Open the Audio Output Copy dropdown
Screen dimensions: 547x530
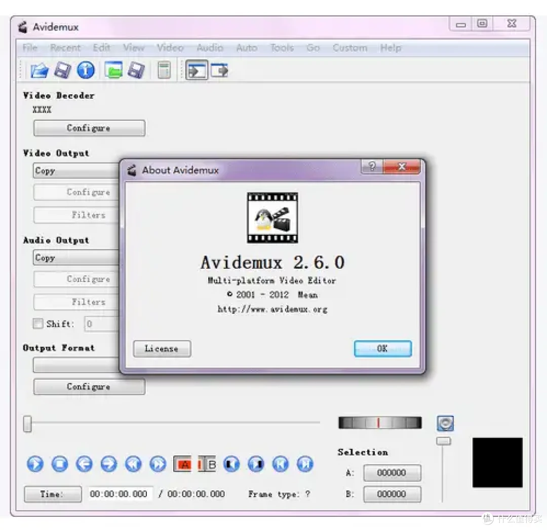[x=76, y=258]
